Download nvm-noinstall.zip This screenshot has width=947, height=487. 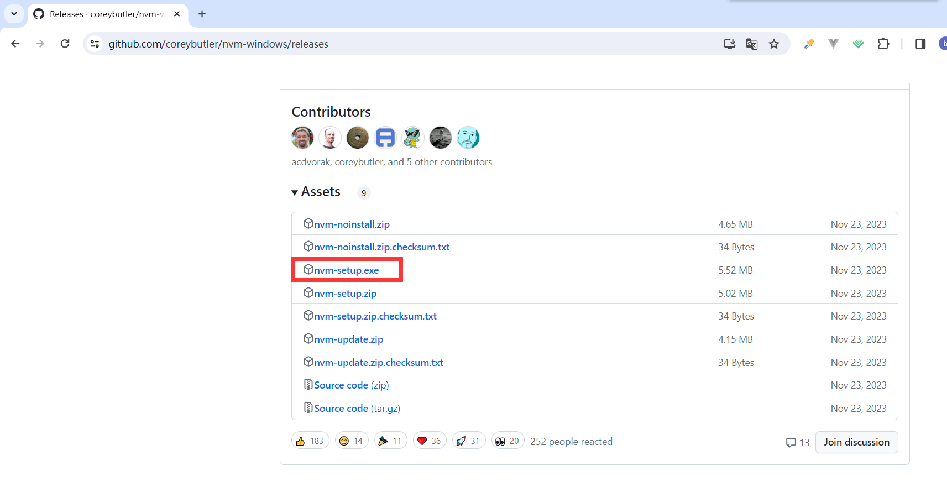click(x=352, y=224)
